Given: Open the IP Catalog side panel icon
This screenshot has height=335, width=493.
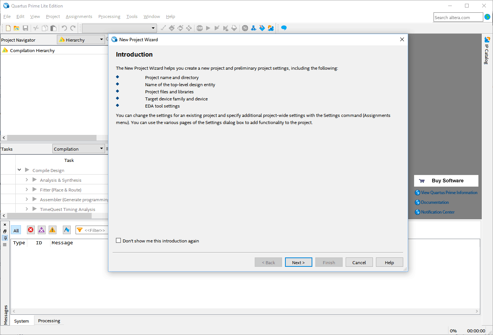Looking at the screenshot, I should (487, 50).
